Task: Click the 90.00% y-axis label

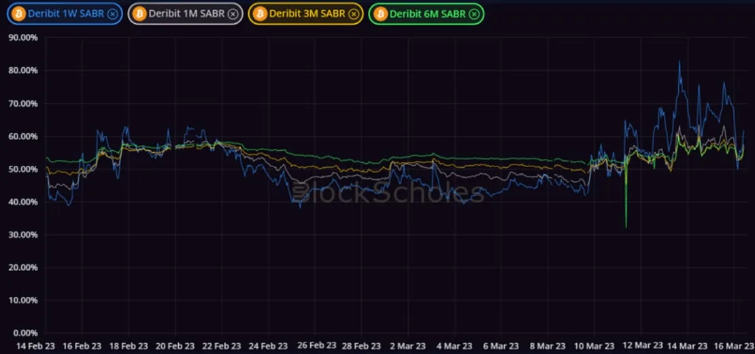Action: [23, 38]
